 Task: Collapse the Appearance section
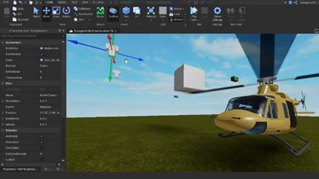(x=2, y=42)
